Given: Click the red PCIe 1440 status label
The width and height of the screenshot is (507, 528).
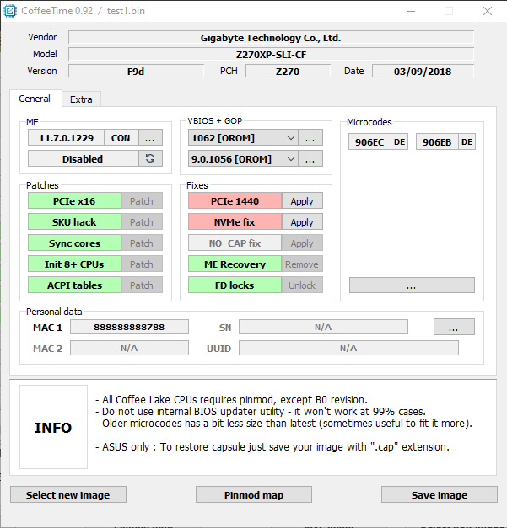Looking at the screenshot, I should pyautogui.click(x=235, y=201).
